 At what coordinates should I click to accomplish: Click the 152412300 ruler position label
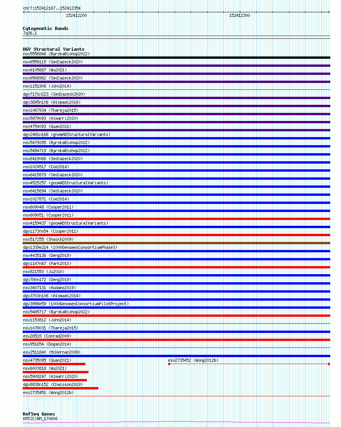point(239,15)
